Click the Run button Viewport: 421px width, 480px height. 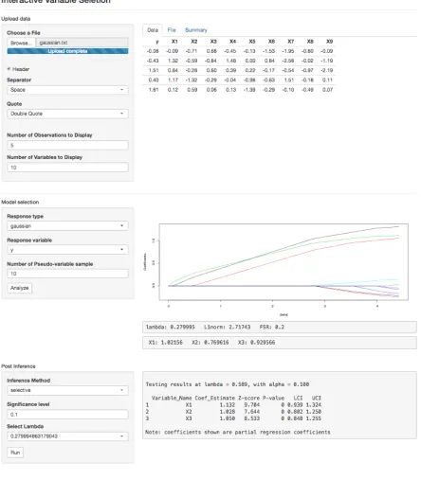tap(15, 453)
